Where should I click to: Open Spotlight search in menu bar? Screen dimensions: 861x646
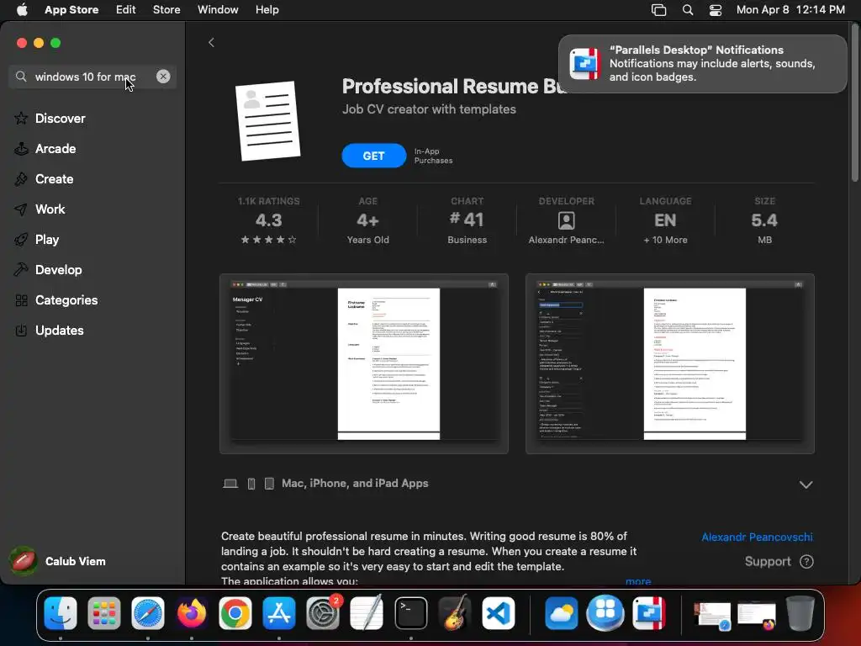(688, 10)
